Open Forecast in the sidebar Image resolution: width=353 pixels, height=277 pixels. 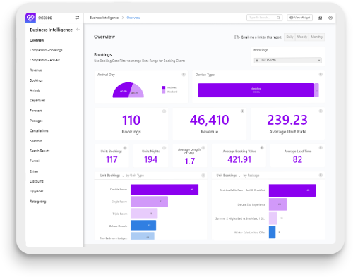coord(36,111)
